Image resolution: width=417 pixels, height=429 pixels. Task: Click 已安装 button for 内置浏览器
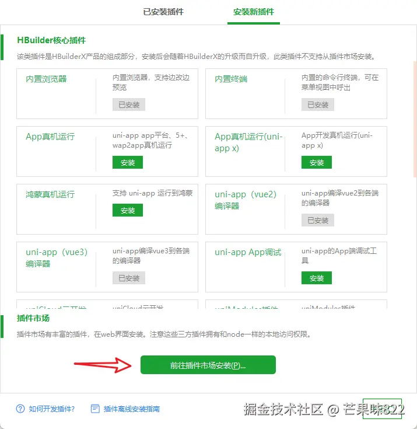click(x=129, y=104)
